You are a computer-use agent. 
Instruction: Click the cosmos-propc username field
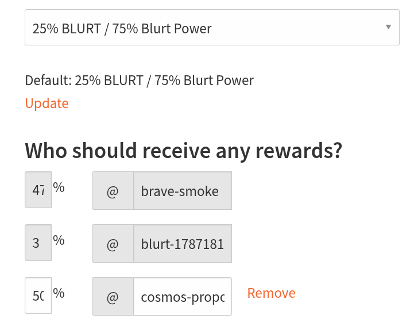182,297
